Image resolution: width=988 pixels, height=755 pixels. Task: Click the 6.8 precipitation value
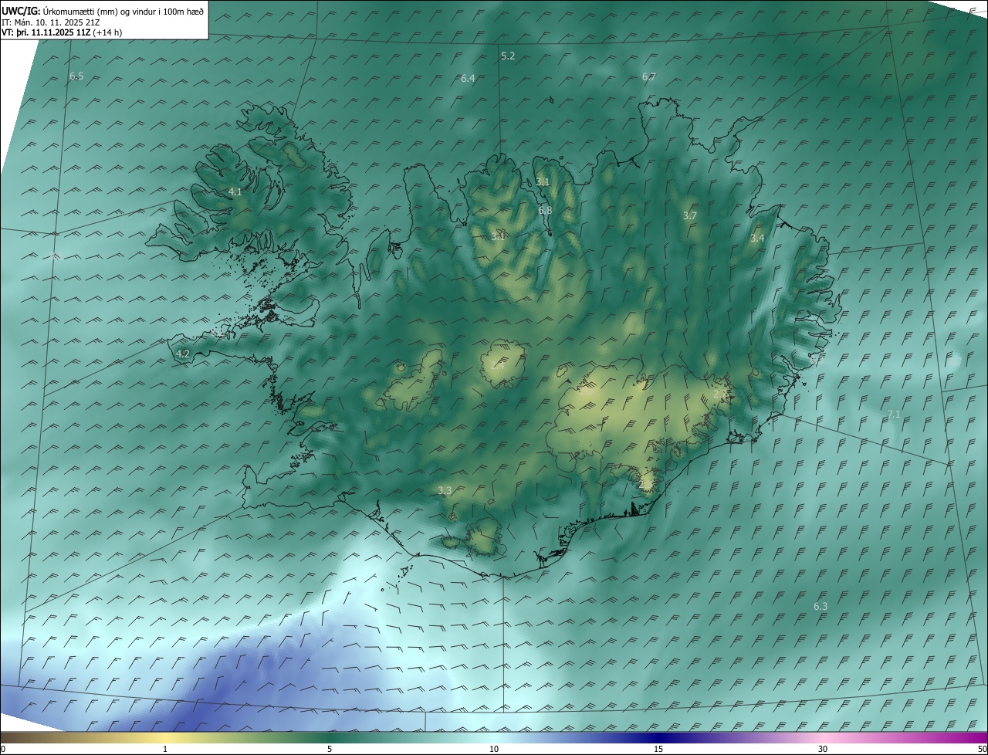545,210
